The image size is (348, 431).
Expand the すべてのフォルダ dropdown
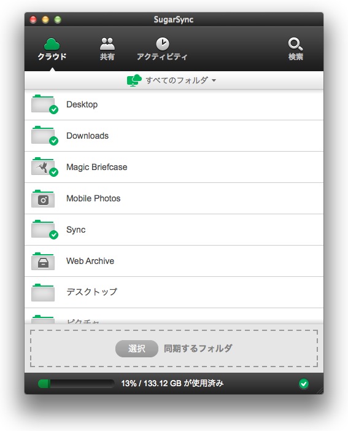pyautogui.click(x=181, y=80)
